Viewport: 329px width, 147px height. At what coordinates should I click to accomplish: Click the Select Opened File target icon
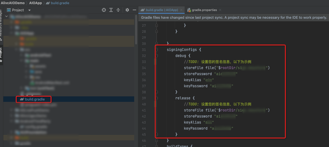coord(104,10)
